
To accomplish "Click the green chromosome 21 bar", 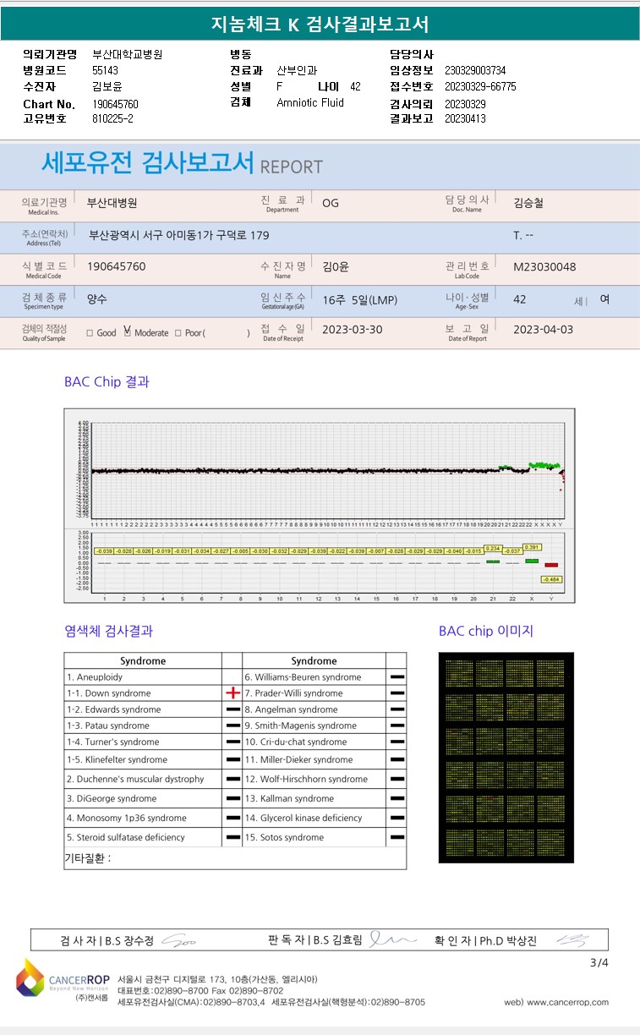I will (493, 561).
